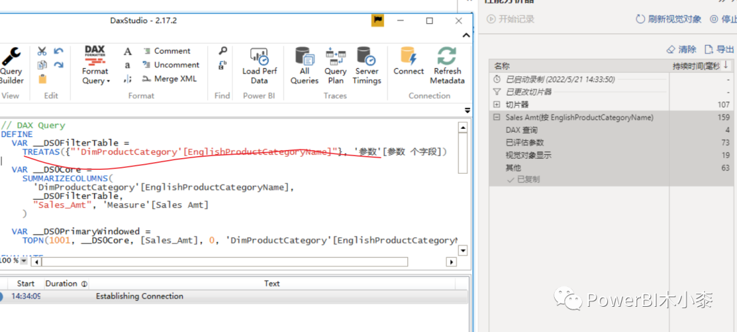737x332 pixels.
Task: Select the 其他 row
Action: click(611, 168)
